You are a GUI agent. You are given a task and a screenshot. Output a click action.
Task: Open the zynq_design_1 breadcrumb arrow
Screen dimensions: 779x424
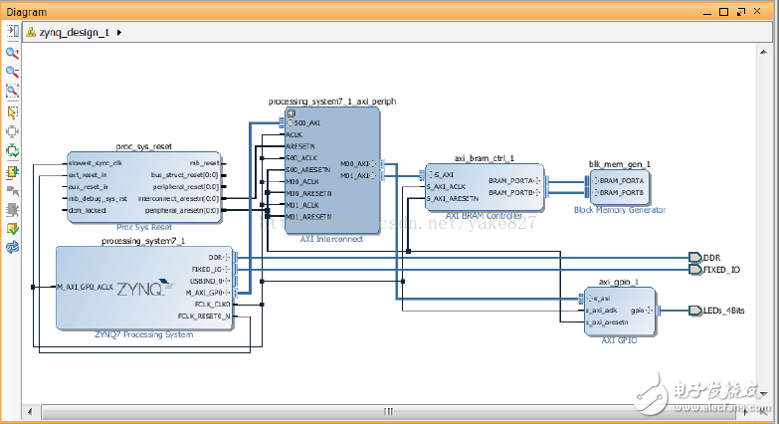tap(120, 32)
